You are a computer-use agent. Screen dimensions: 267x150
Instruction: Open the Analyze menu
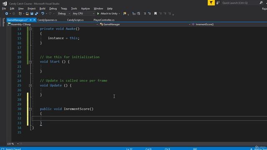pyautogui.click(x=85, y=8)
